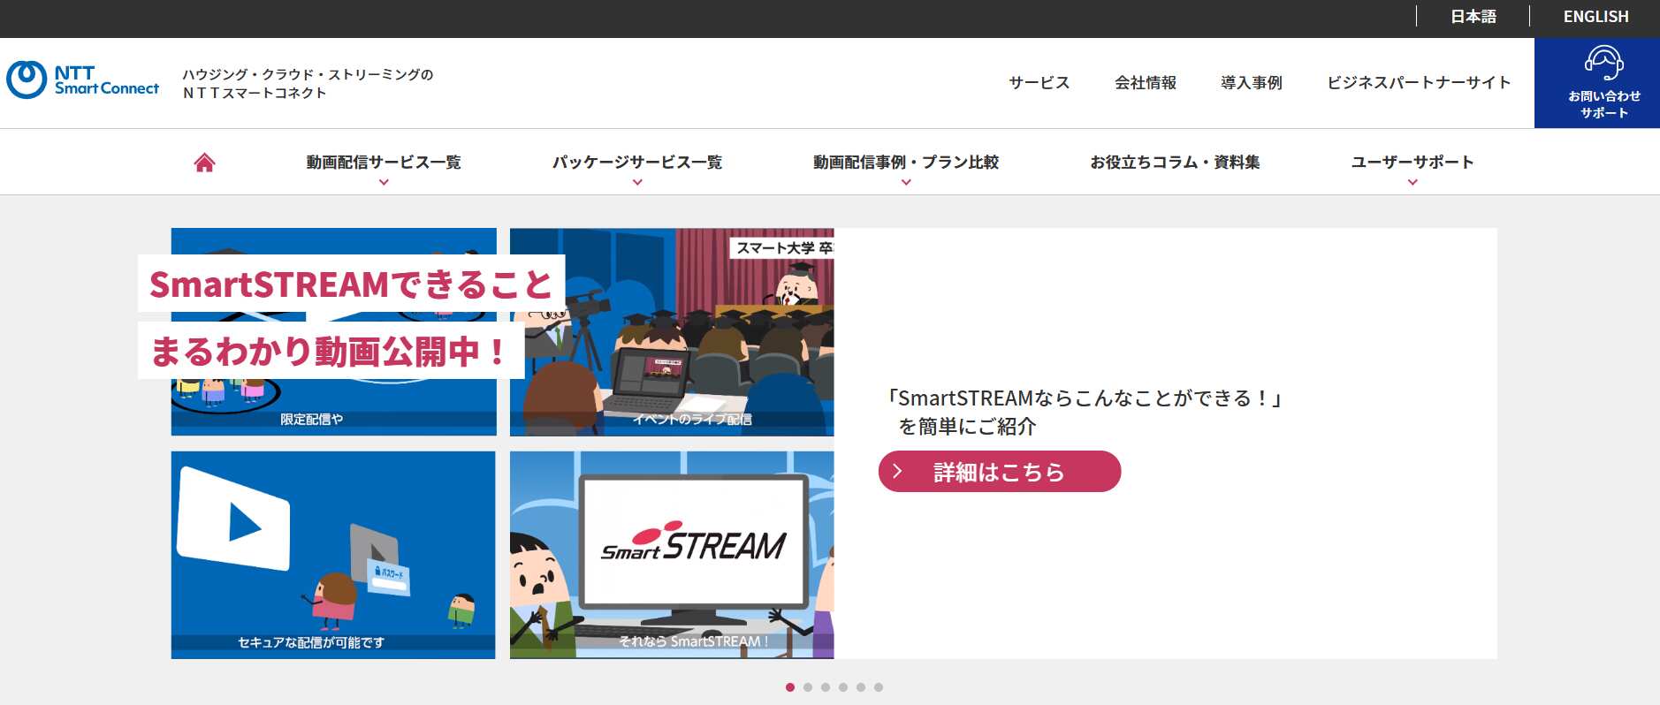Click the「SmartSTREAMならこんなことができる！」text
The image size is (1660, 705).
tap(1085, 398)
